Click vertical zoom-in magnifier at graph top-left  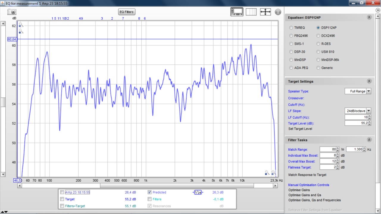tap(21, 25)
